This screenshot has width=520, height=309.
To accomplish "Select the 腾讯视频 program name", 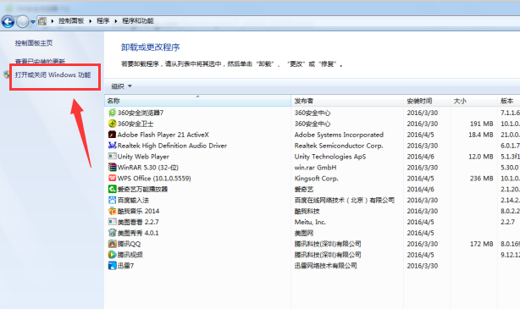I will [x=130, y=255].
